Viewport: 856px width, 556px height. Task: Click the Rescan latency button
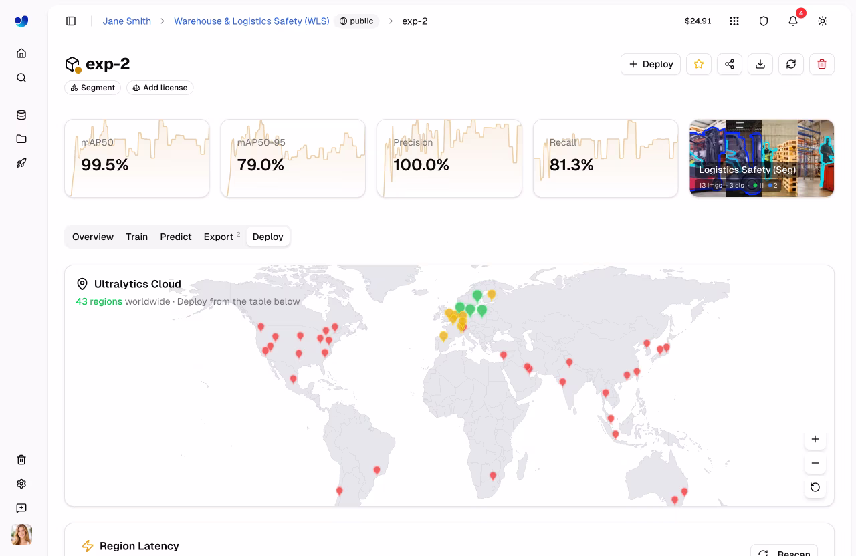[x=784, y=553]
